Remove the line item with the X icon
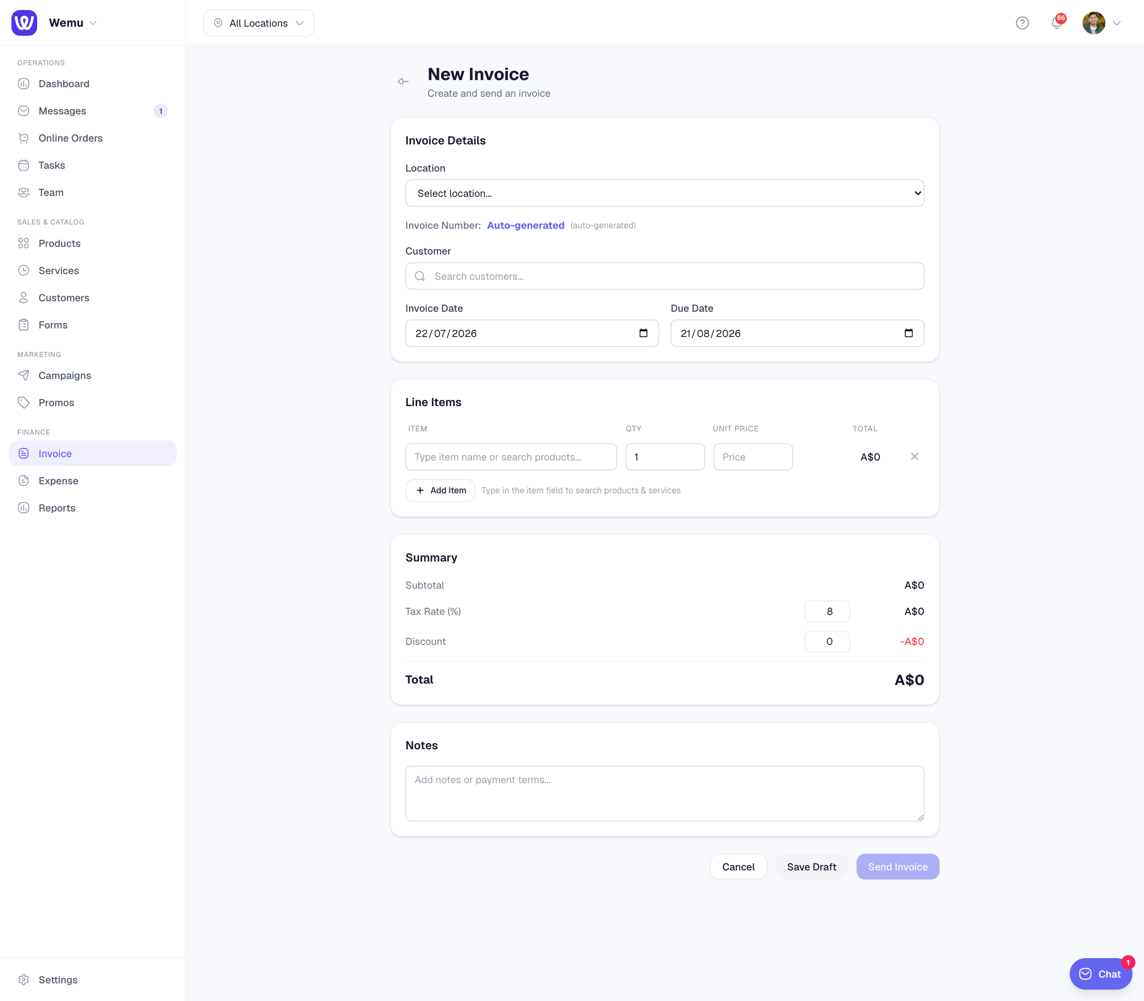Image resolution: width=1144 pixels, height=1001 pixels. (914, 456)
